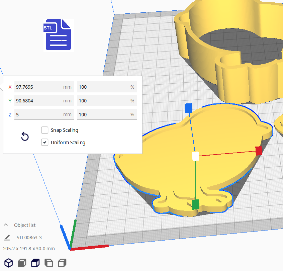Click the STL file icon

[x=58, y=35]
